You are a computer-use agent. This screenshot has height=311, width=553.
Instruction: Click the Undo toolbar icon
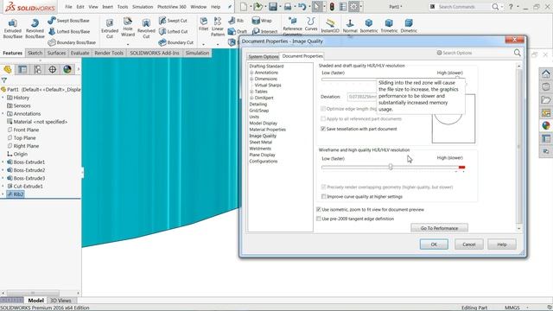point(302,6)
